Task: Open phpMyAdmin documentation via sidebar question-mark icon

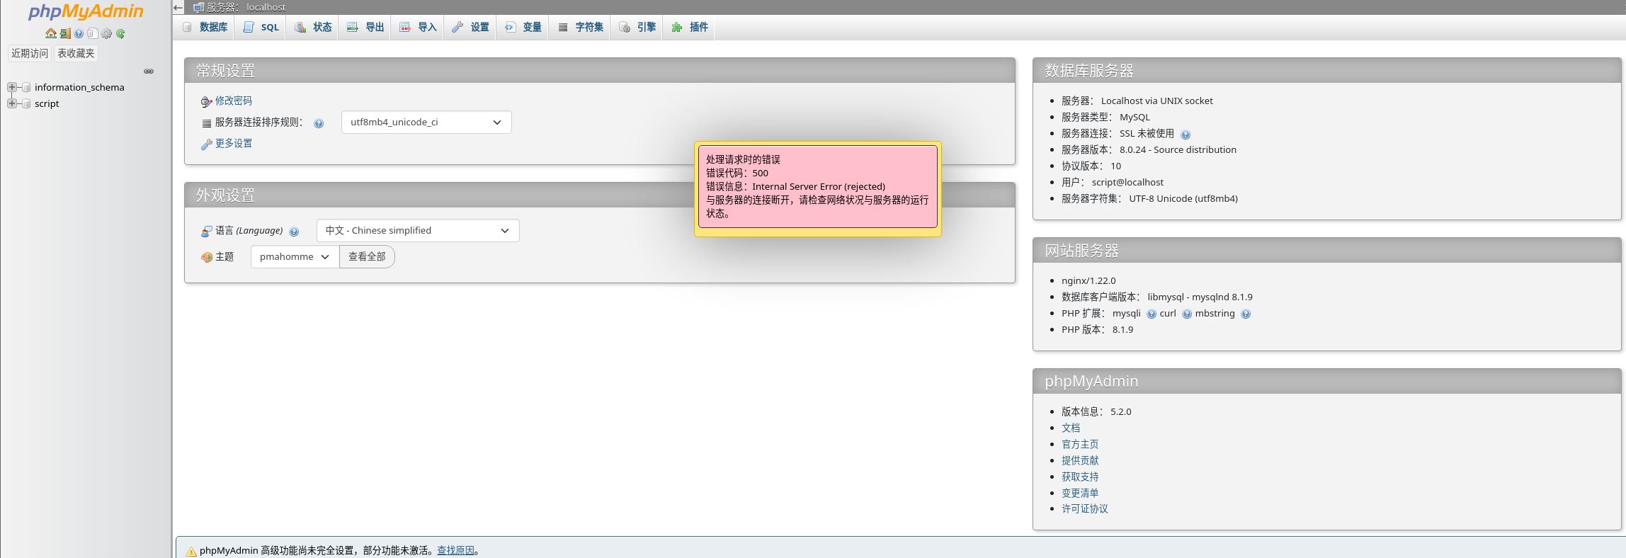Action: 79,33
